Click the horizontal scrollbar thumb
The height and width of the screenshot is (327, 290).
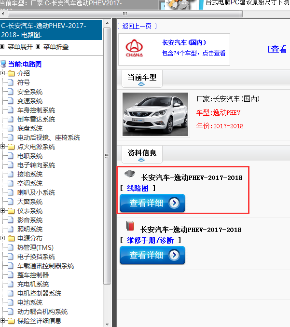(x=125, y=14)
